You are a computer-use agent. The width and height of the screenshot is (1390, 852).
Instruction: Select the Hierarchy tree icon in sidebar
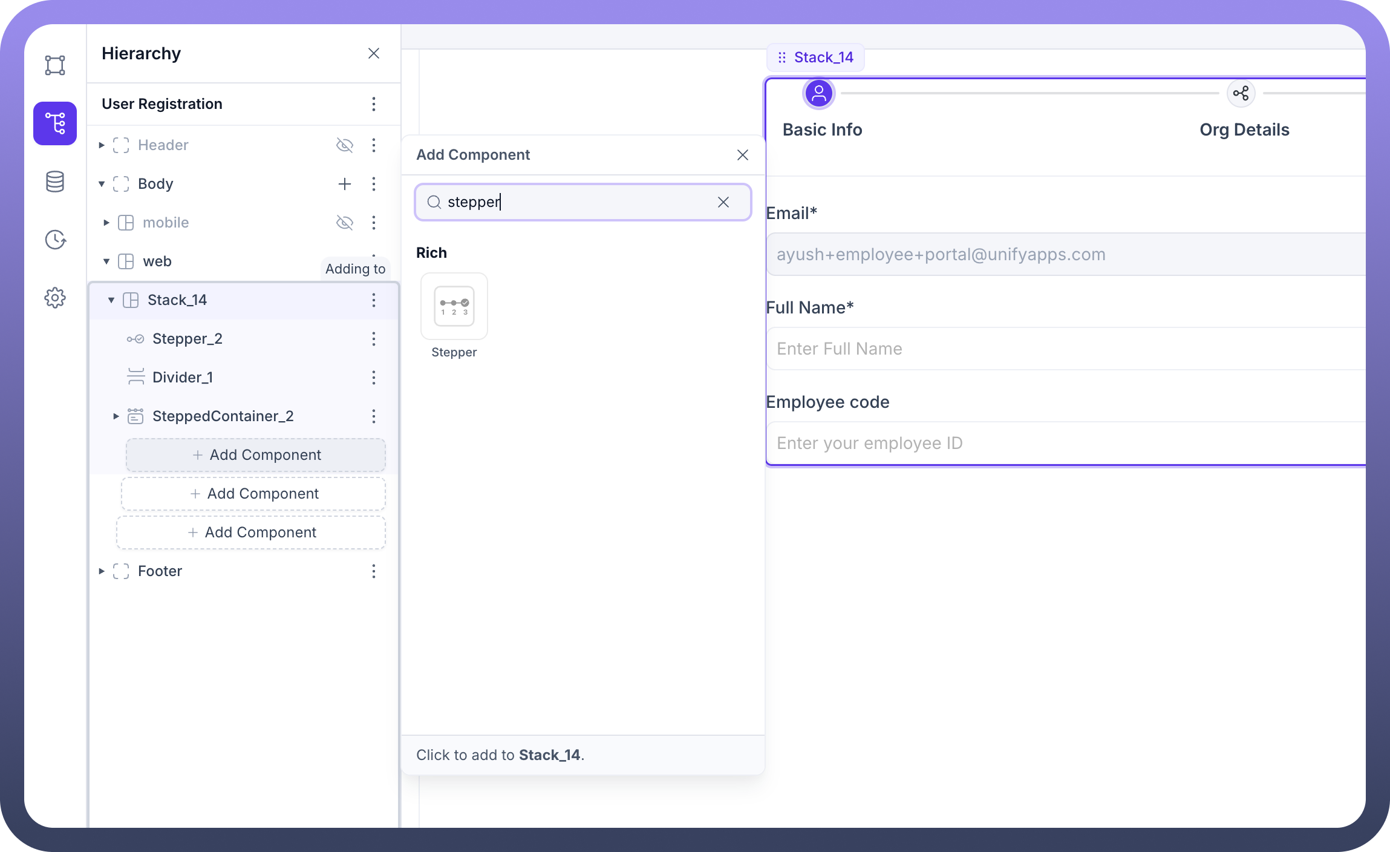[x=55, y=123]
